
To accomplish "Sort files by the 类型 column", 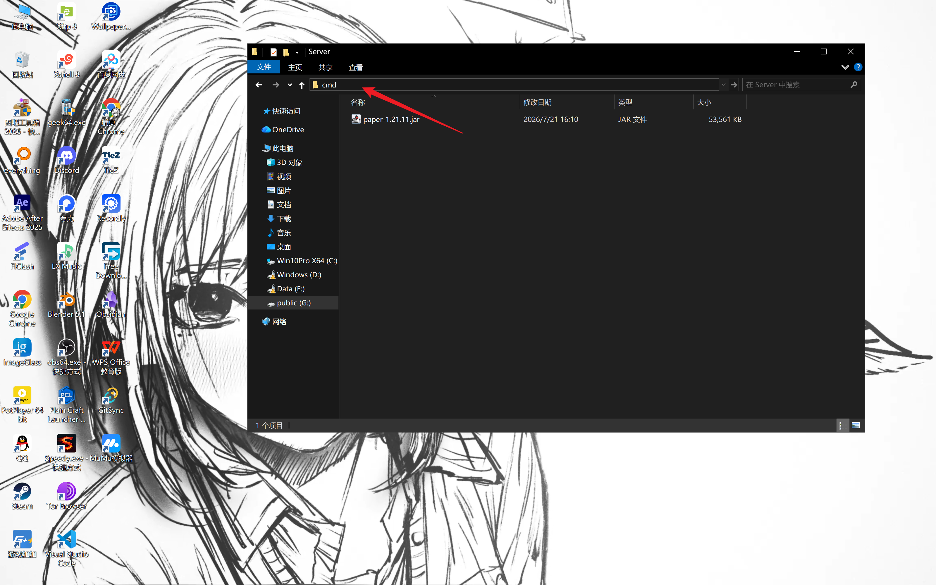I will [x=654, y=102].
